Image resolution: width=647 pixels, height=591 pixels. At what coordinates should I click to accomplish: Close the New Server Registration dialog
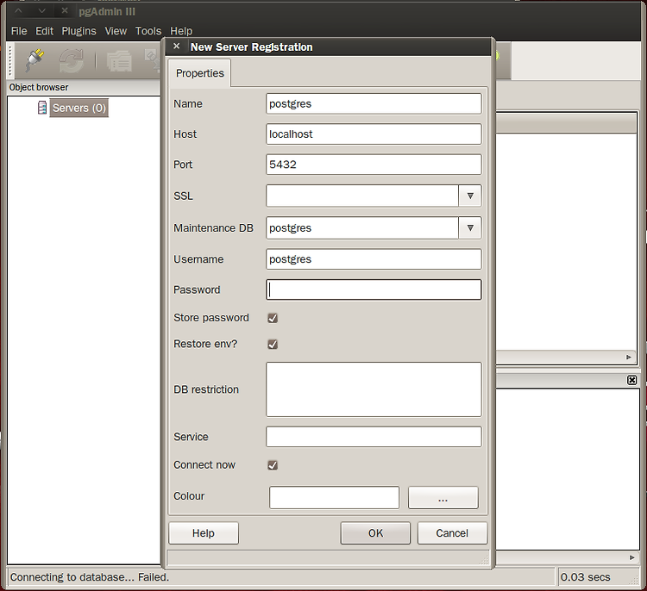[176, 47]
